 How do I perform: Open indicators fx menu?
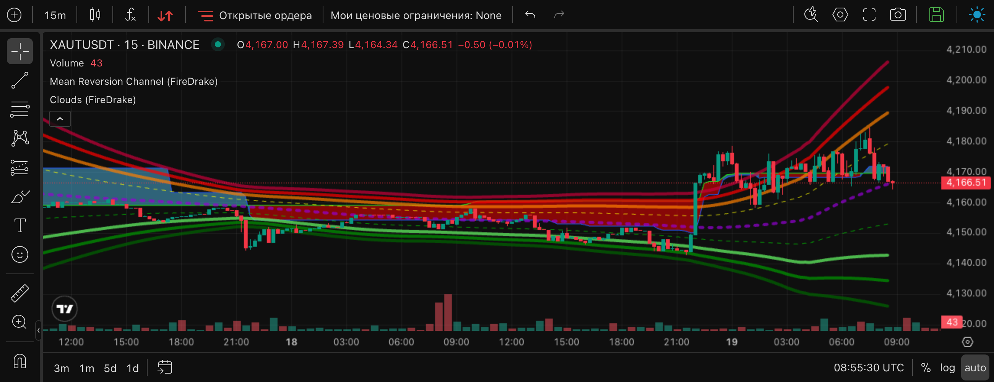130,15
